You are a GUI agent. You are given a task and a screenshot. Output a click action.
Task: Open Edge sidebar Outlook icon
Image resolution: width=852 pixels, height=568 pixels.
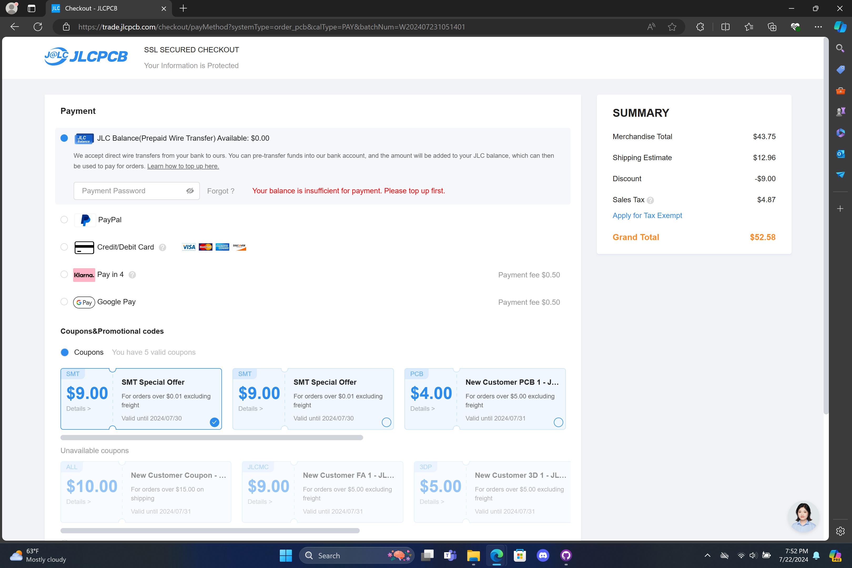pyautogui.click(x=840, y=154)
